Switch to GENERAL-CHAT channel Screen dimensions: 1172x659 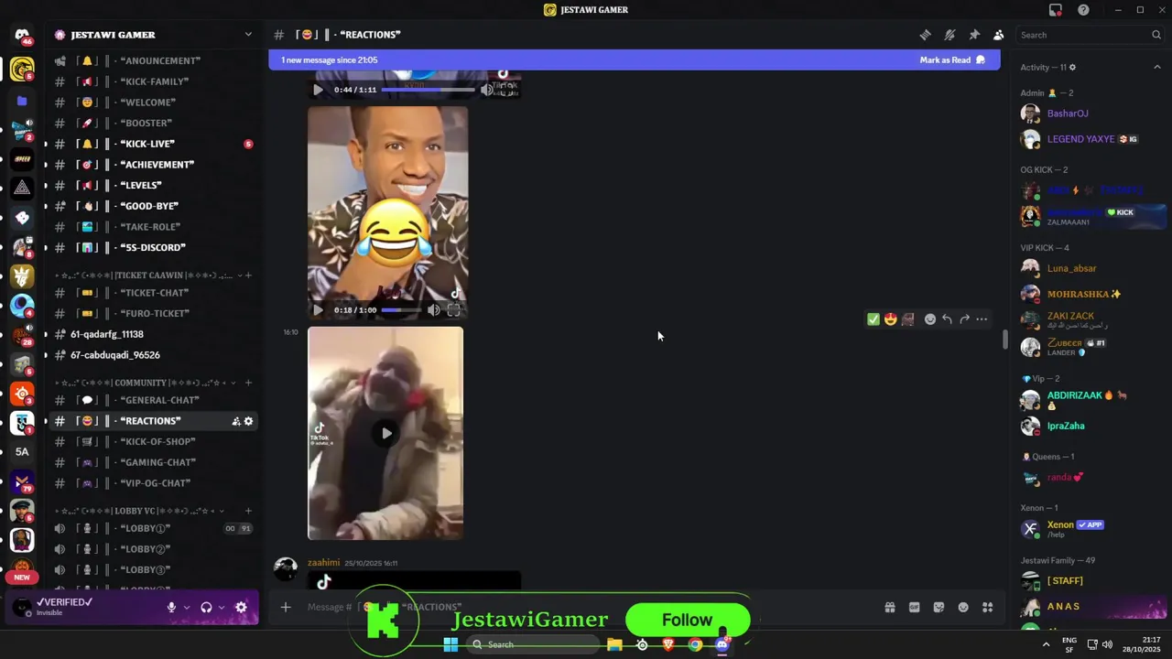click(154, 400)
